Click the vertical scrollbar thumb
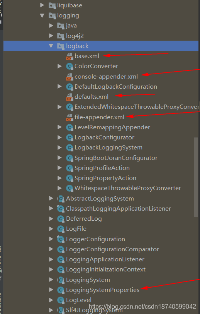 196,177
